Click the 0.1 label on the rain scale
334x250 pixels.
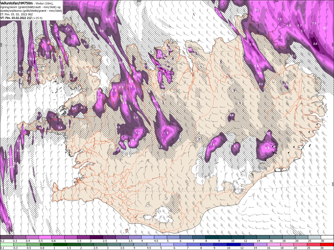[2, 248]
